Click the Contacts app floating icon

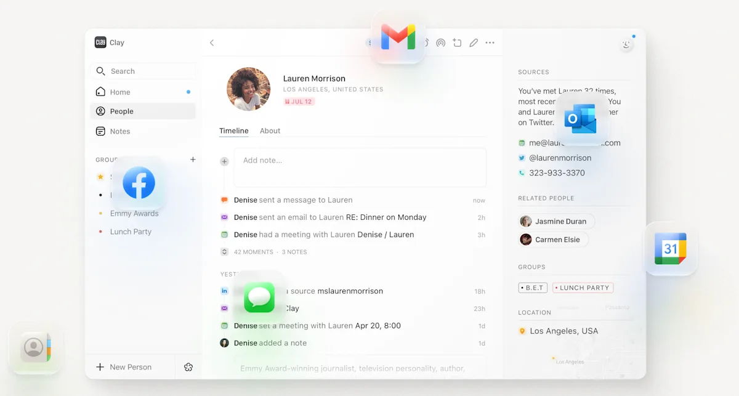click(x=36, y=349)
